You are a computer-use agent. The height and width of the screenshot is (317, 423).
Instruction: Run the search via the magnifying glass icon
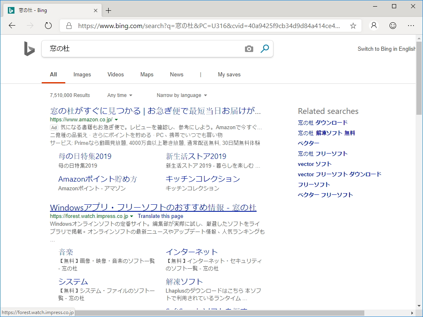[x=264, y=48]
